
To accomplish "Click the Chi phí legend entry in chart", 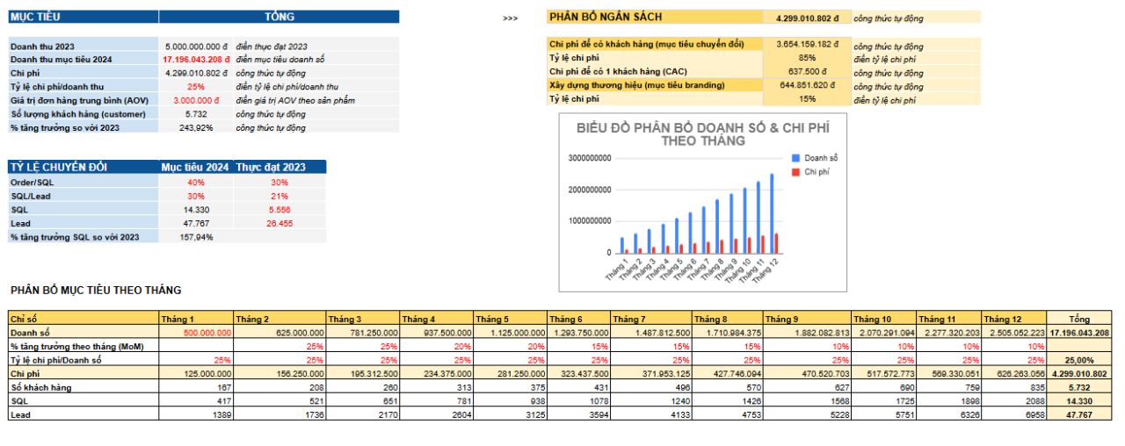I will coord(811,171).
